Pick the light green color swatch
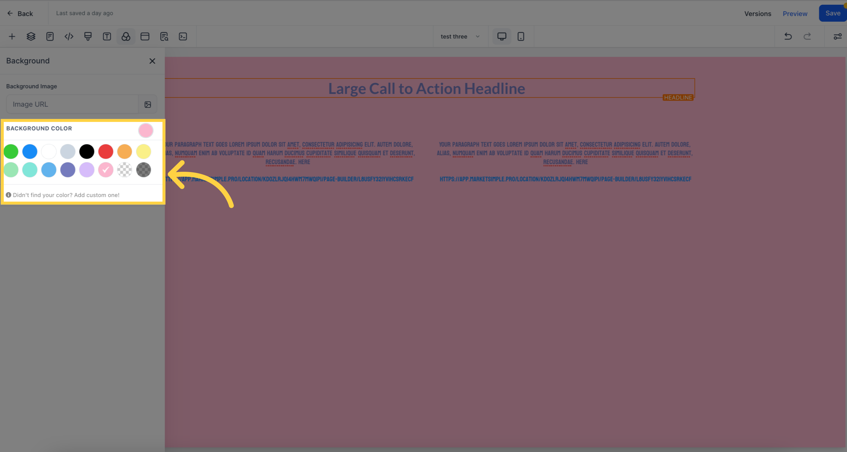 click(x=11, y=170)
